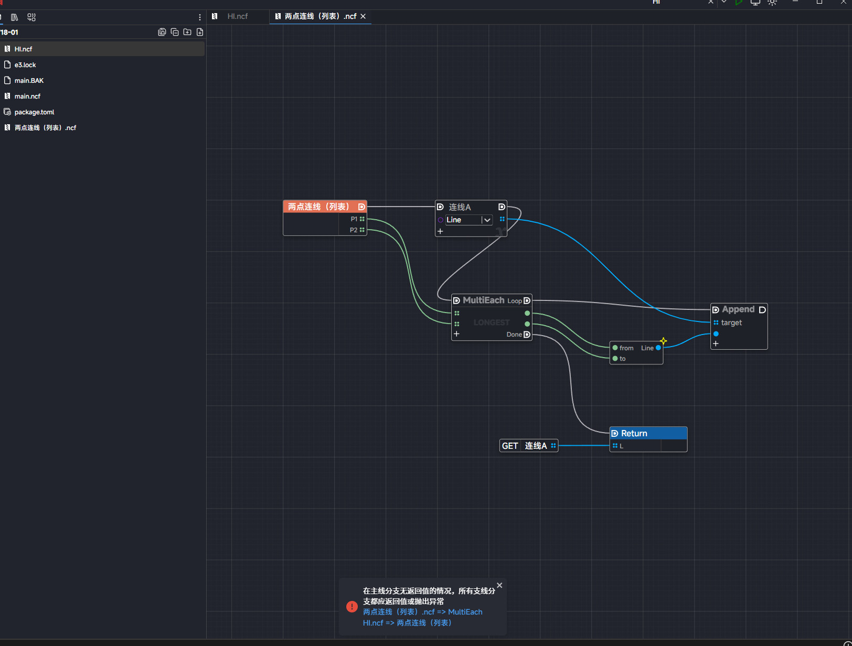Click the monitor display icon in toolbar
This screenshot has height=646, width=852.
click(x=755, y=3)
